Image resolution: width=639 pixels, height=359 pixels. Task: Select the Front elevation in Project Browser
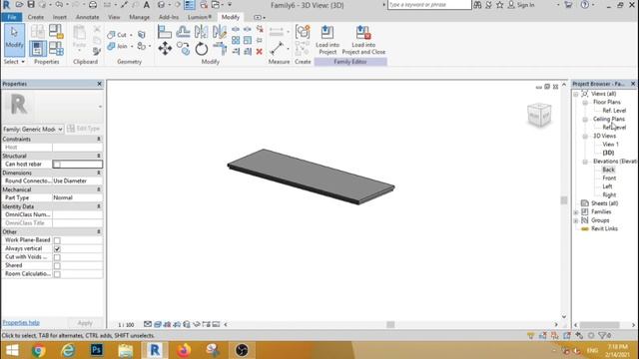[x=609, y=179]
